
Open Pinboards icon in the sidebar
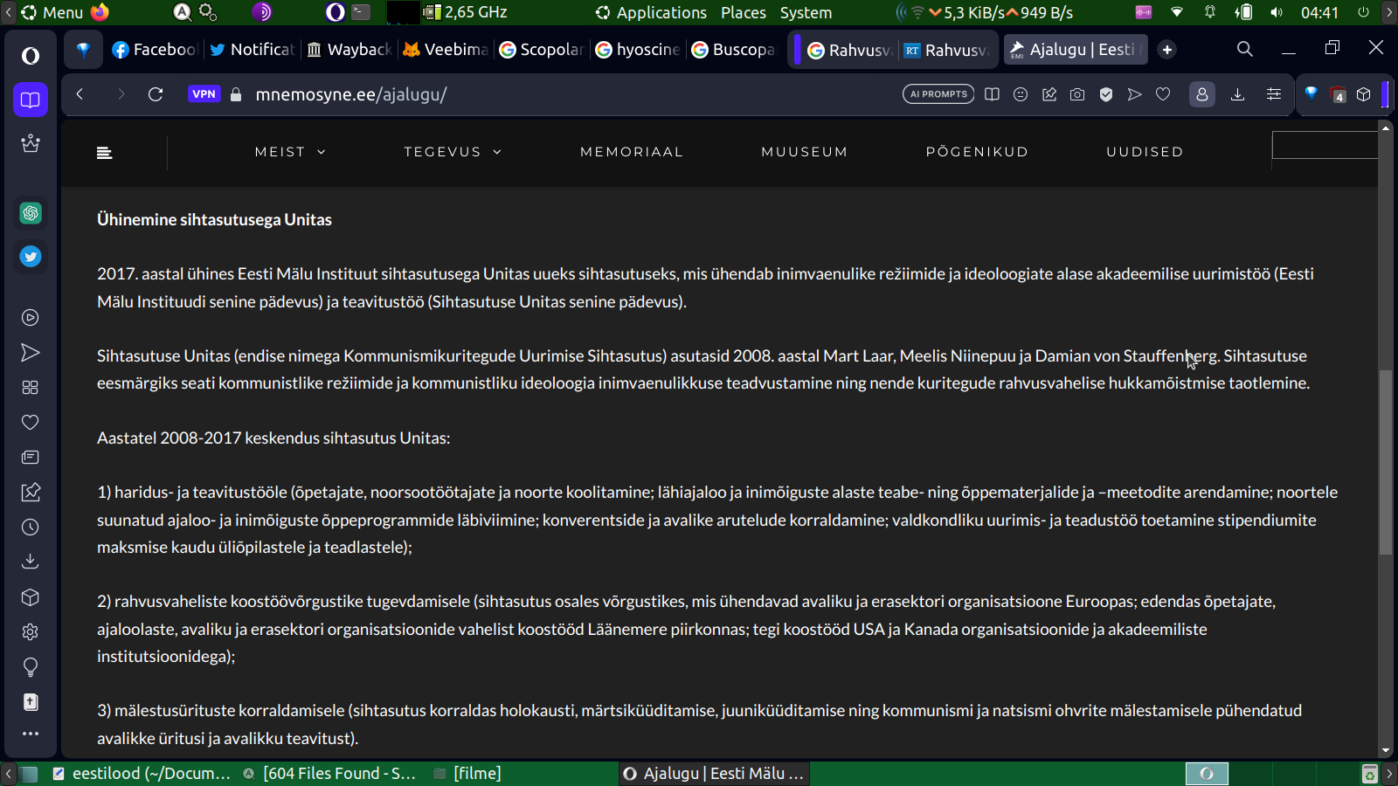click(31, 493)
